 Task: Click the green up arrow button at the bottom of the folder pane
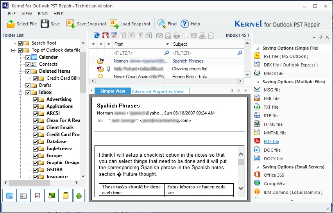pyautogui.click(x=79, y=195)
